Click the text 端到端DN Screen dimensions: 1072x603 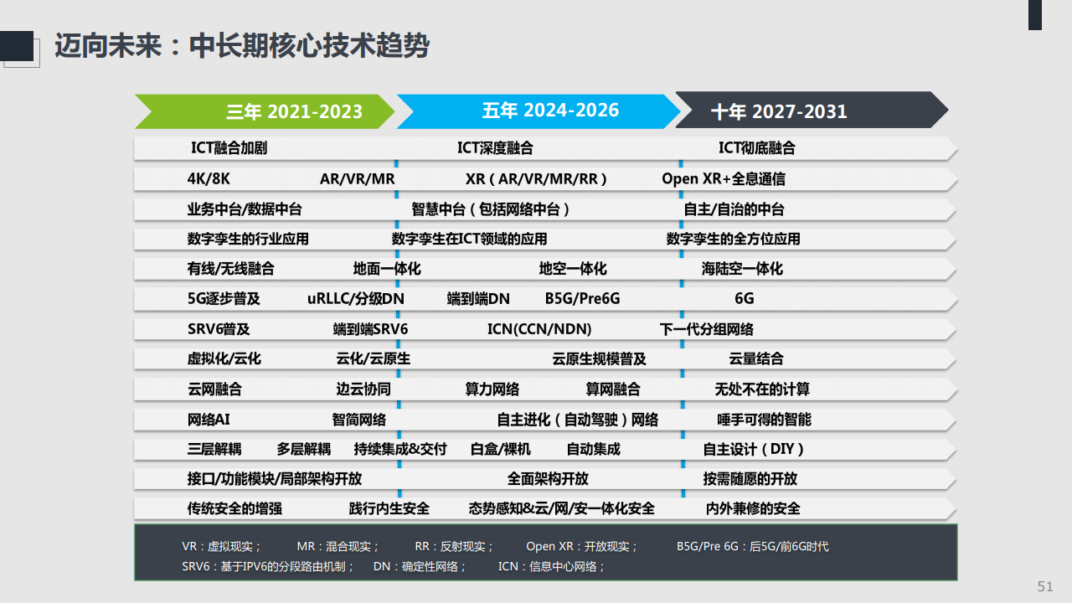point(478,298)
